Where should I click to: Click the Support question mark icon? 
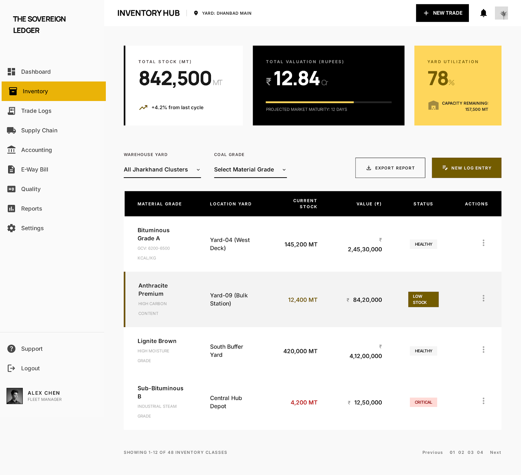tap(11, 349)
